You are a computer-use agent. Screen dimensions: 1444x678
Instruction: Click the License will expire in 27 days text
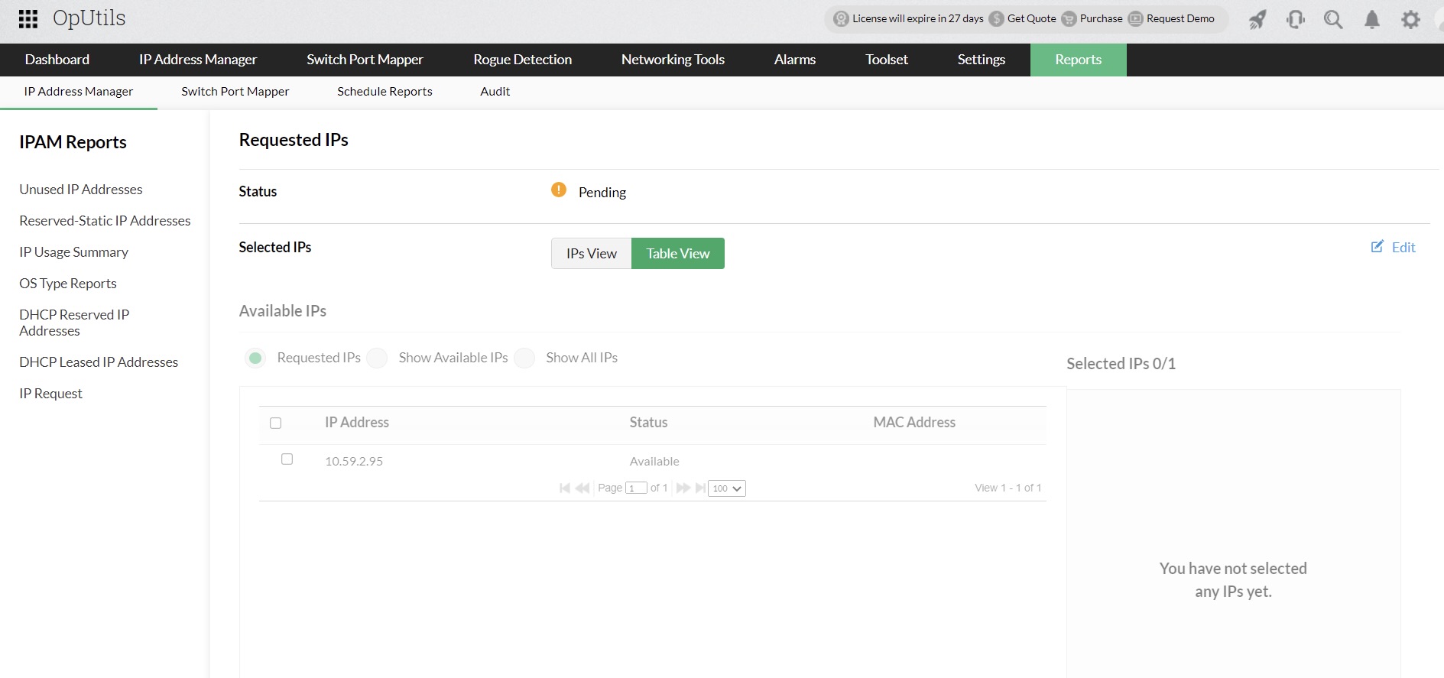coord(918,19)
